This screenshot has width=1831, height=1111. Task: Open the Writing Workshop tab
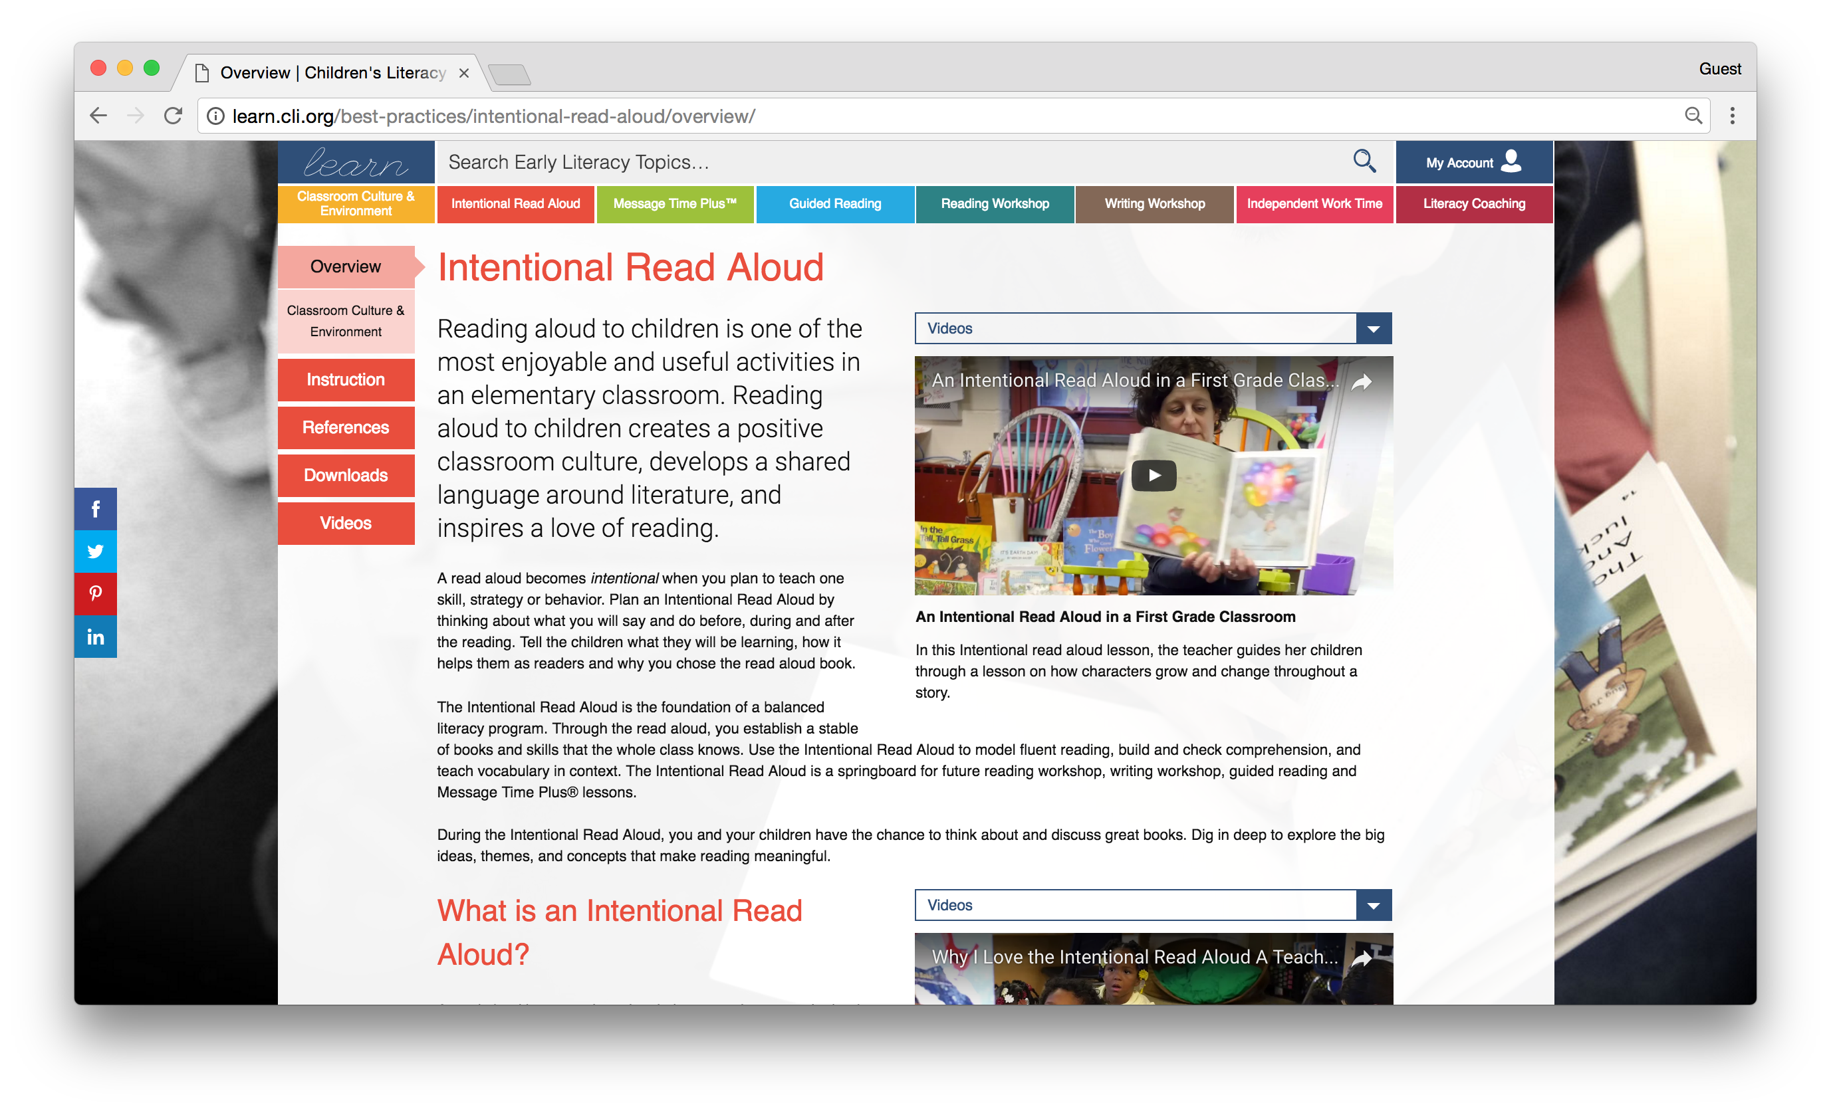point(1154,203)
